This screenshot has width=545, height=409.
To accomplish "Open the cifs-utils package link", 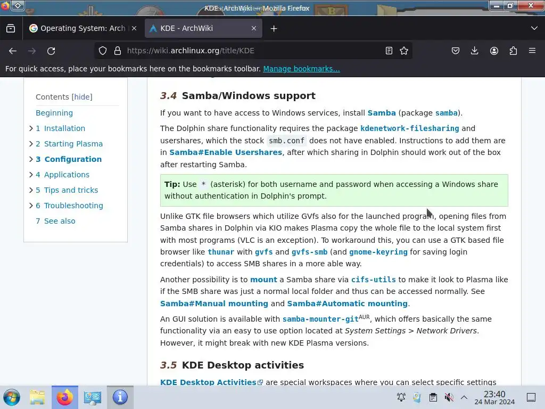I will [x=373, y=280].
